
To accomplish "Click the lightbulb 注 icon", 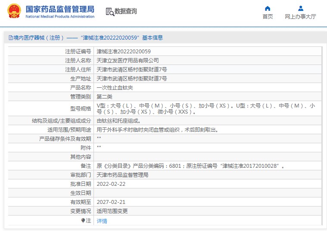I will (x=83, y=220).
